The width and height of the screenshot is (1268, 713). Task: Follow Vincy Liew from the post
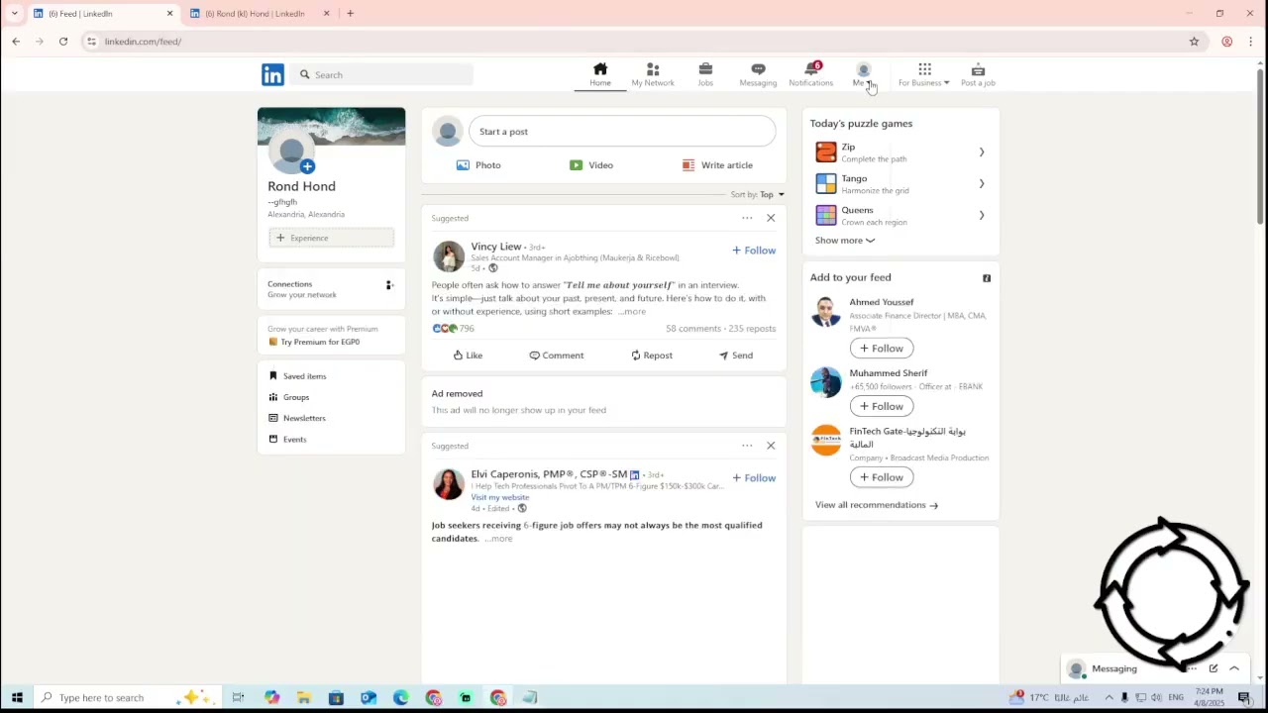pos(754,251)
